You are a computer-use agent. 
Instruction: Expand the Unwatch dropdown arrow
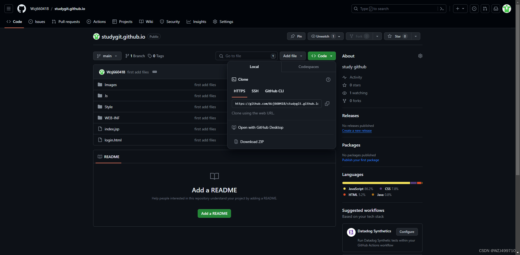click(x=339, y=36)
